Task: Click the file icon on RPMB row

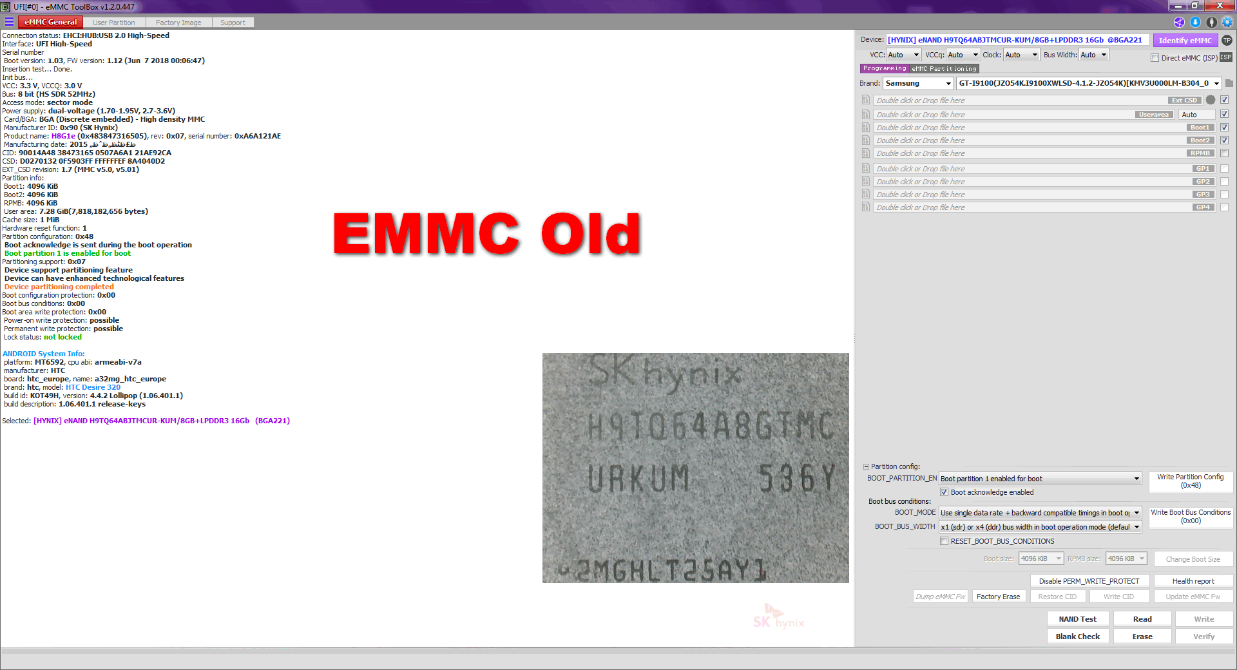Action: pos(866,153)
